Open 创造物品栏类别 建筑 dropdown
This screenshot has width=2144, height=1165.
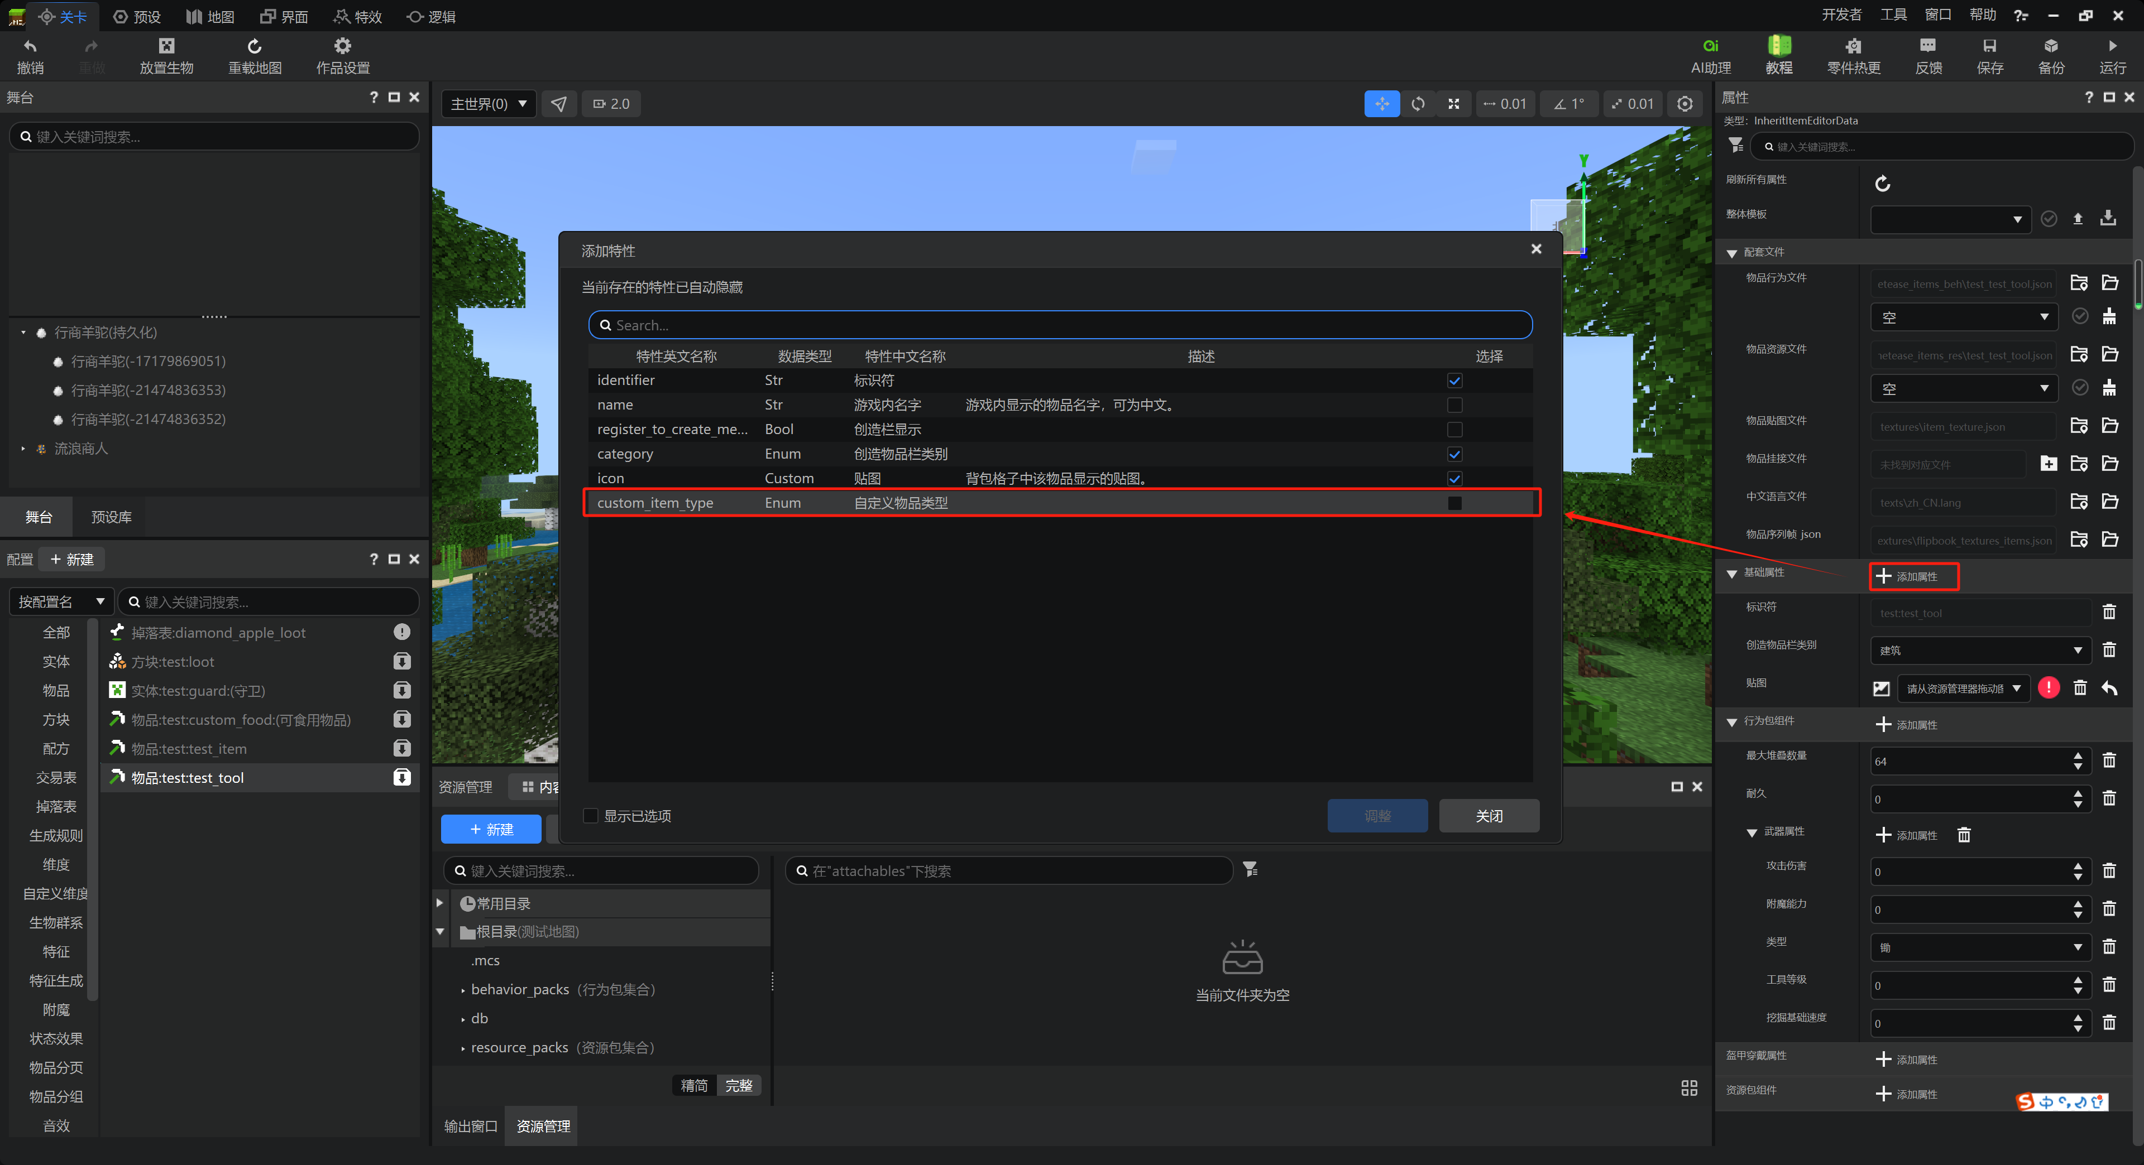(x=1981, y=650)
